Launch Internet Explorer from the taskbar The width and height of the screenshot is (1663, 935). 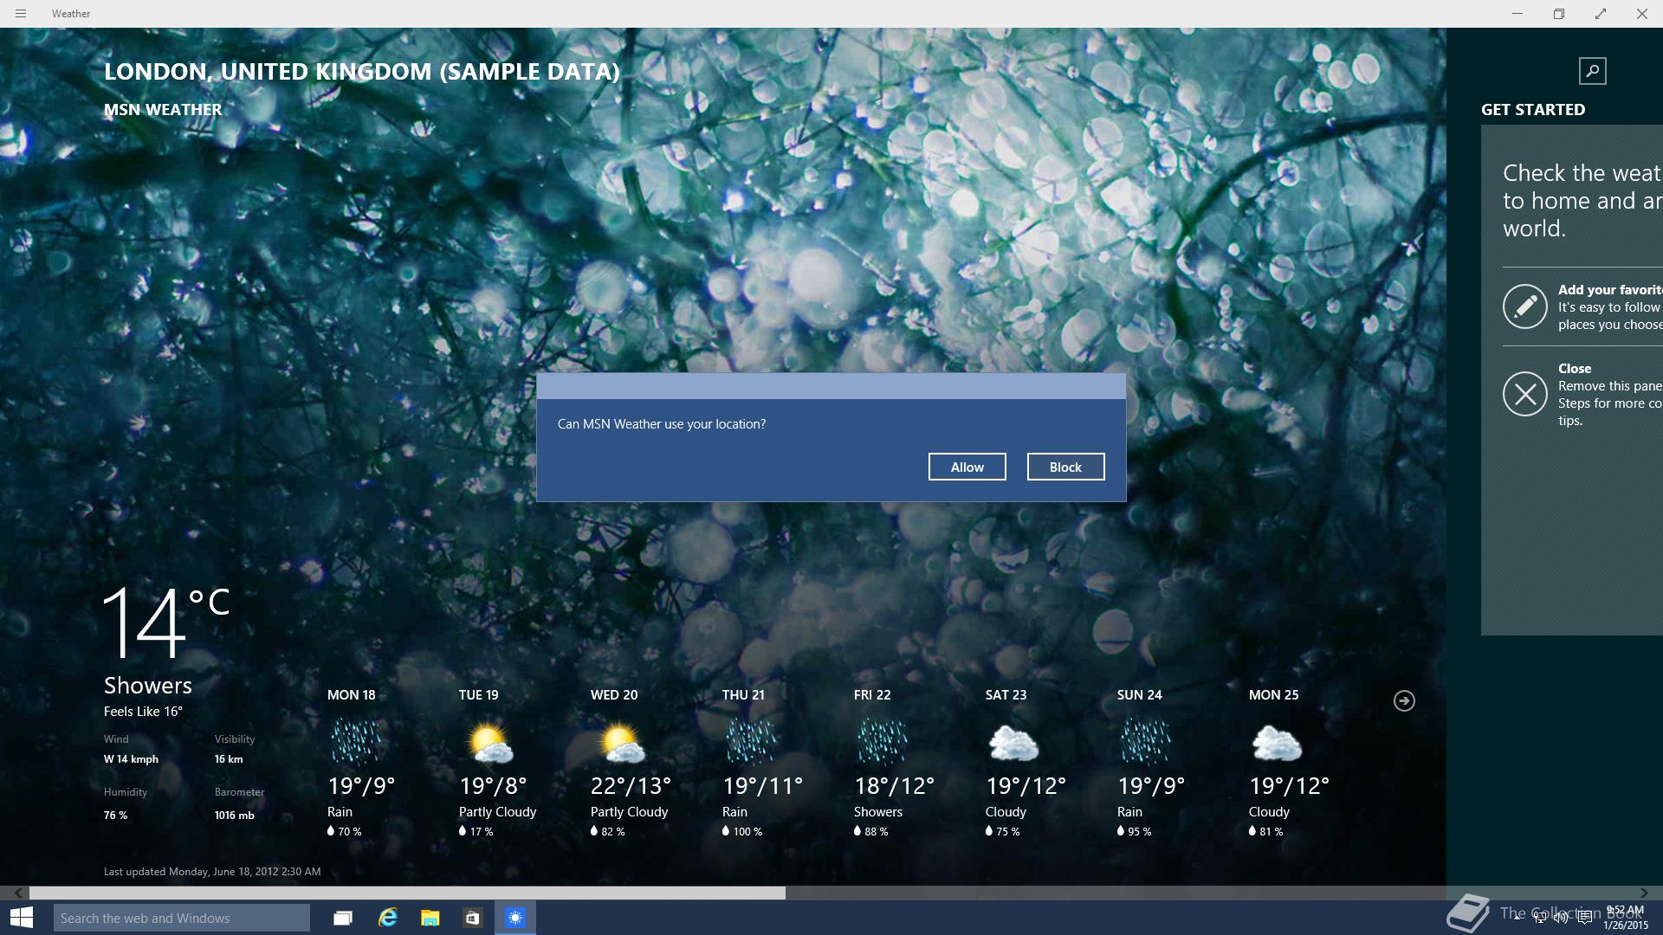[x=387, y=918]
